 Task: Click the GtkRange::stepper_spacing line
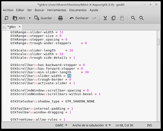(39, 39)
